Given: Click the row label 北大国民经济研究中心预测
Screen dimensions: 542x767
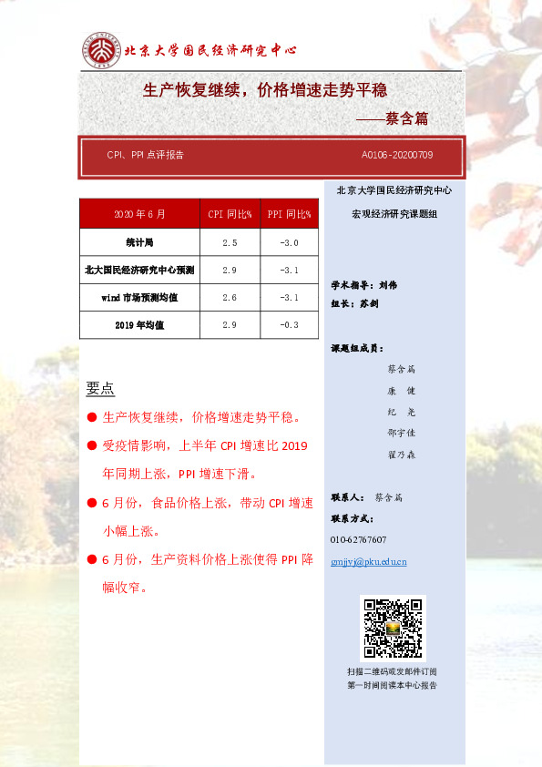Looking at the screenshot, I should pos(140,270).
